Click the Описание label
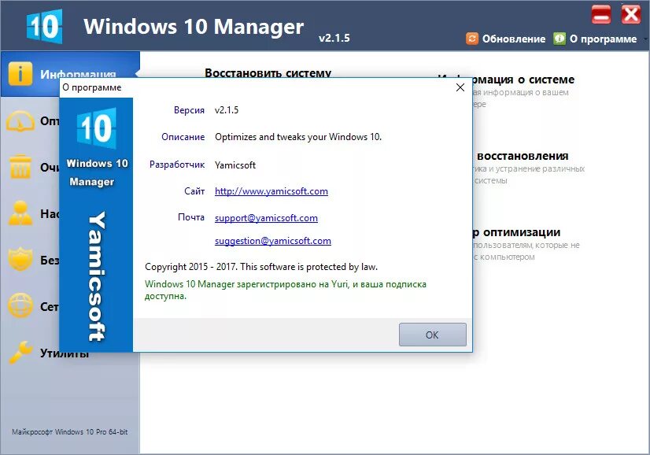Image resolution: width=650 pixels, height=455 pixels. pos(183,137)
